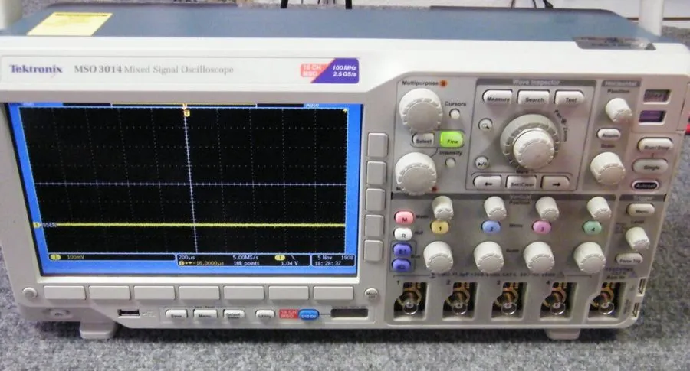The height and width of the screenshot is (371, 690).
Task: Open the Utility menu button
Action: (x=265, y=315)
